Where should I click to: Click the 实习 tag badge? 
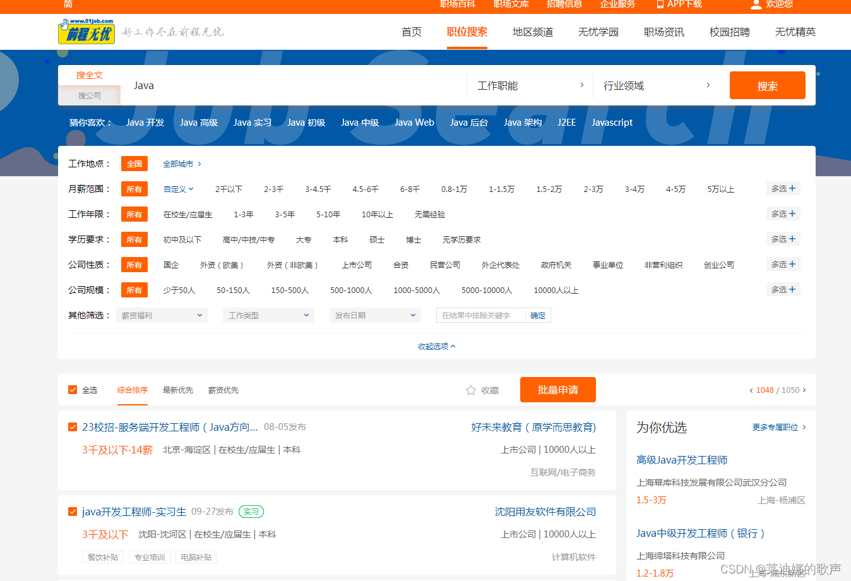[251, 512]
